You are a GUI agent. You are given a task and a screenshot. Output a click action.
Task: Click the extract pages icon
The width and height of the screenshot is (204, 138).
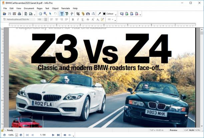[132, 14]
